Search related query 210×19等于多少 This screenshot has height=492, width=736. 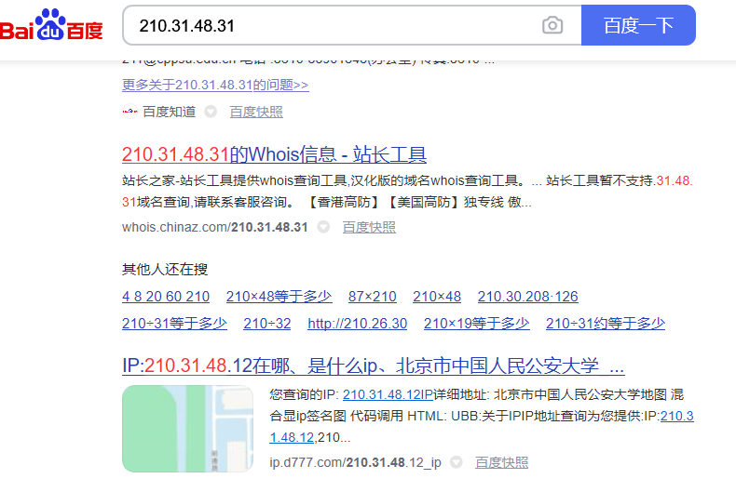(476, 324)
